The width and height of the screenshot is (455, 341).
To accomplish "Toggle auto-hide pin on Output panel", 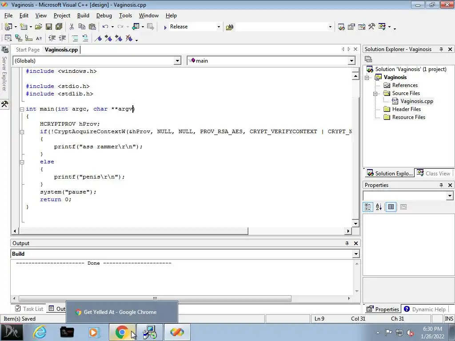I will pos(347,243).
